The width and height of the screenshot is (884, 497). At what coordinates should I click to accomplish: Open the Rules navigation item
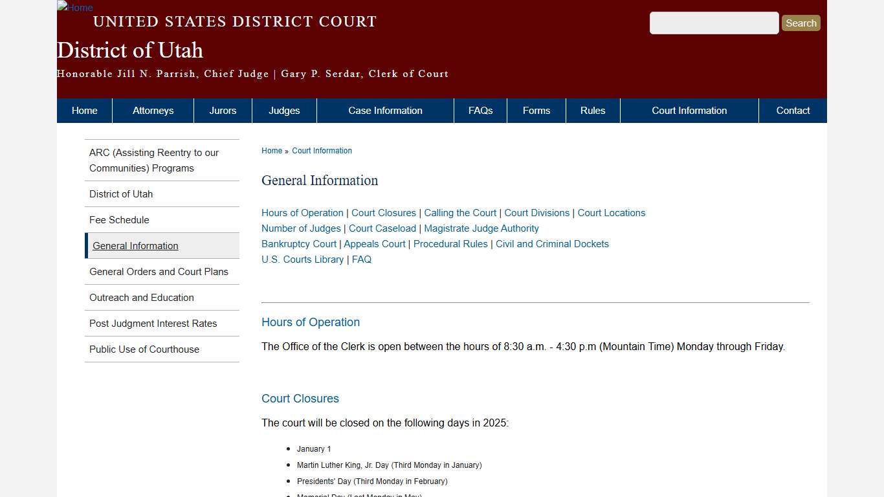coord(593,110)
